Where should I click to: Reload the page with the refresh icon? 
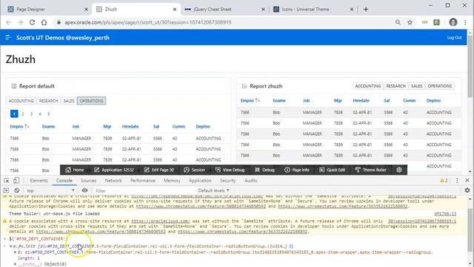[32, 22]
